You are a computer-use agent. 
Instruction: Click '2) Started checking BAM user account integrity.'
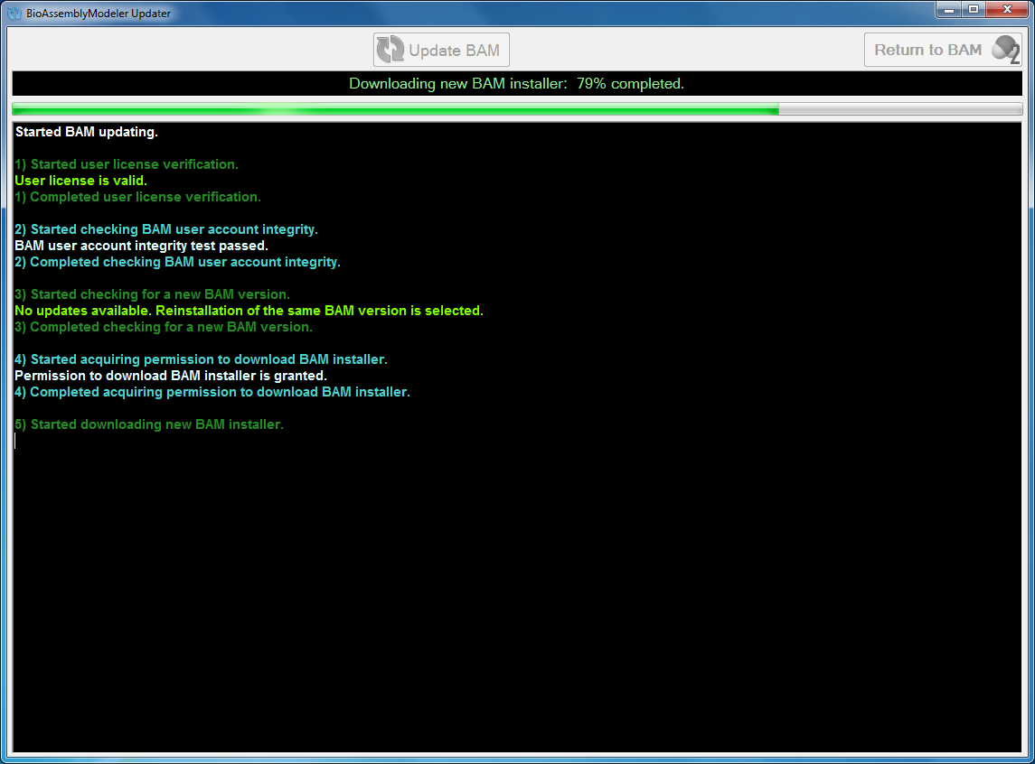[165, 229]
